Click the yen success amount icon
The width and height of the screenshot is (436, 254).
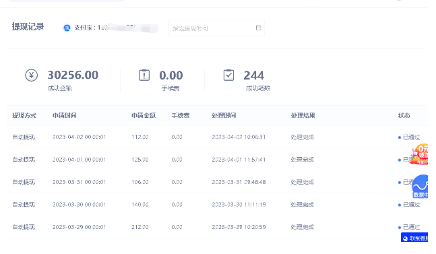tap(32, 75)
